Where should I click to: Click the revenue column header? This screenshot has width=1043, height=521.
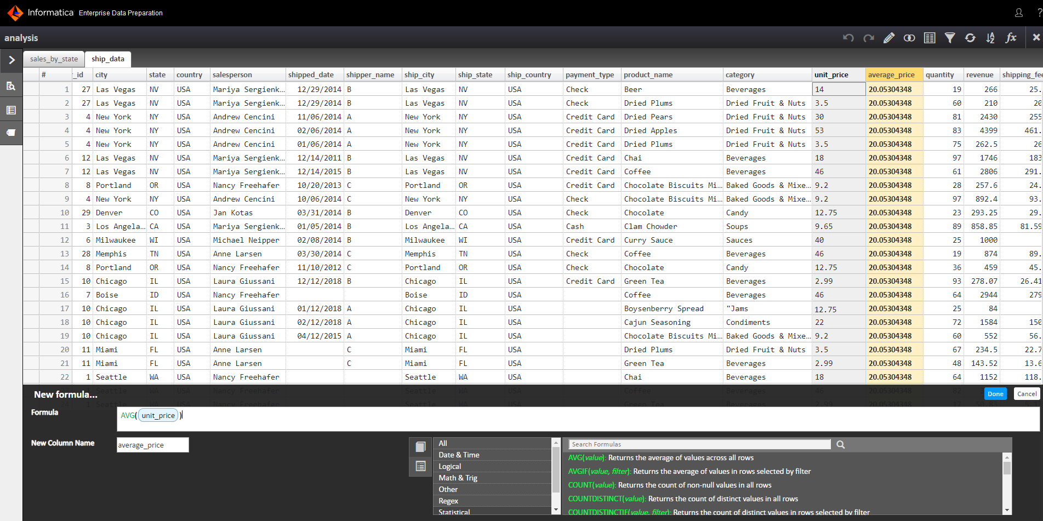pyautogui.click(x=982, y=75)
